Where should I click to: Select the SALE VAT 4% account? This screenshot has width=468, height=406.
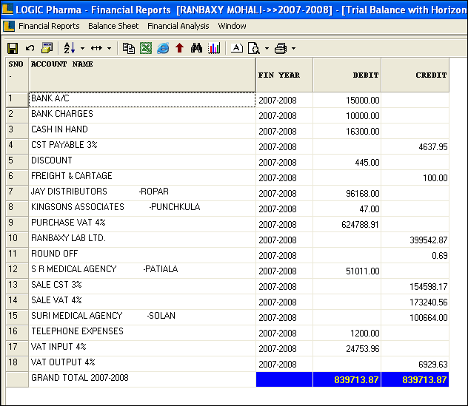(x=56, y=300)
